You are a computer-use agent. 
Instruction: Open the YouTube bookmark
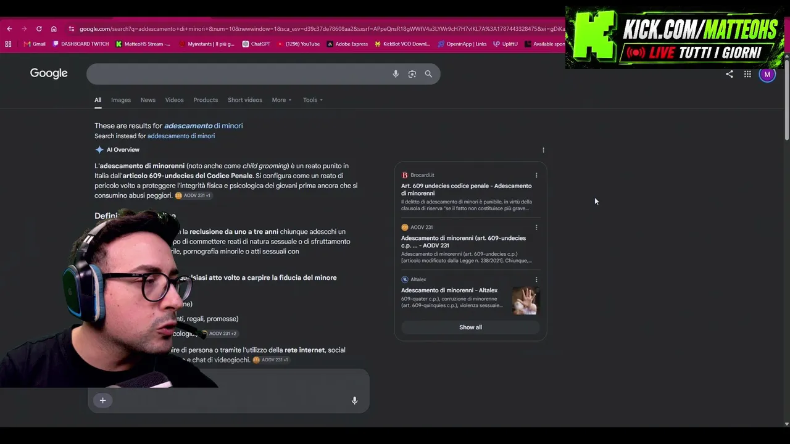(299, 44)
